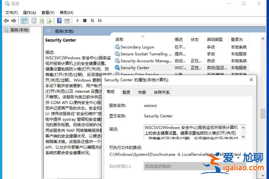Select the Secondary Logon service name

[137, 47]
